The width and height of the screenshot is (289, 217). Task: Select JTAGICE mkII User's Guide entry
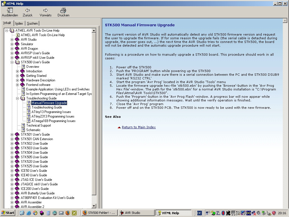39,184
